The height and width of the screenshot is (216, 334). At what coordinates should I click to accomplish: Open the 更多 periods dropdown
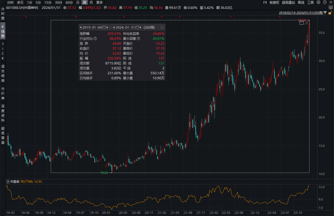tap(100, 2)
